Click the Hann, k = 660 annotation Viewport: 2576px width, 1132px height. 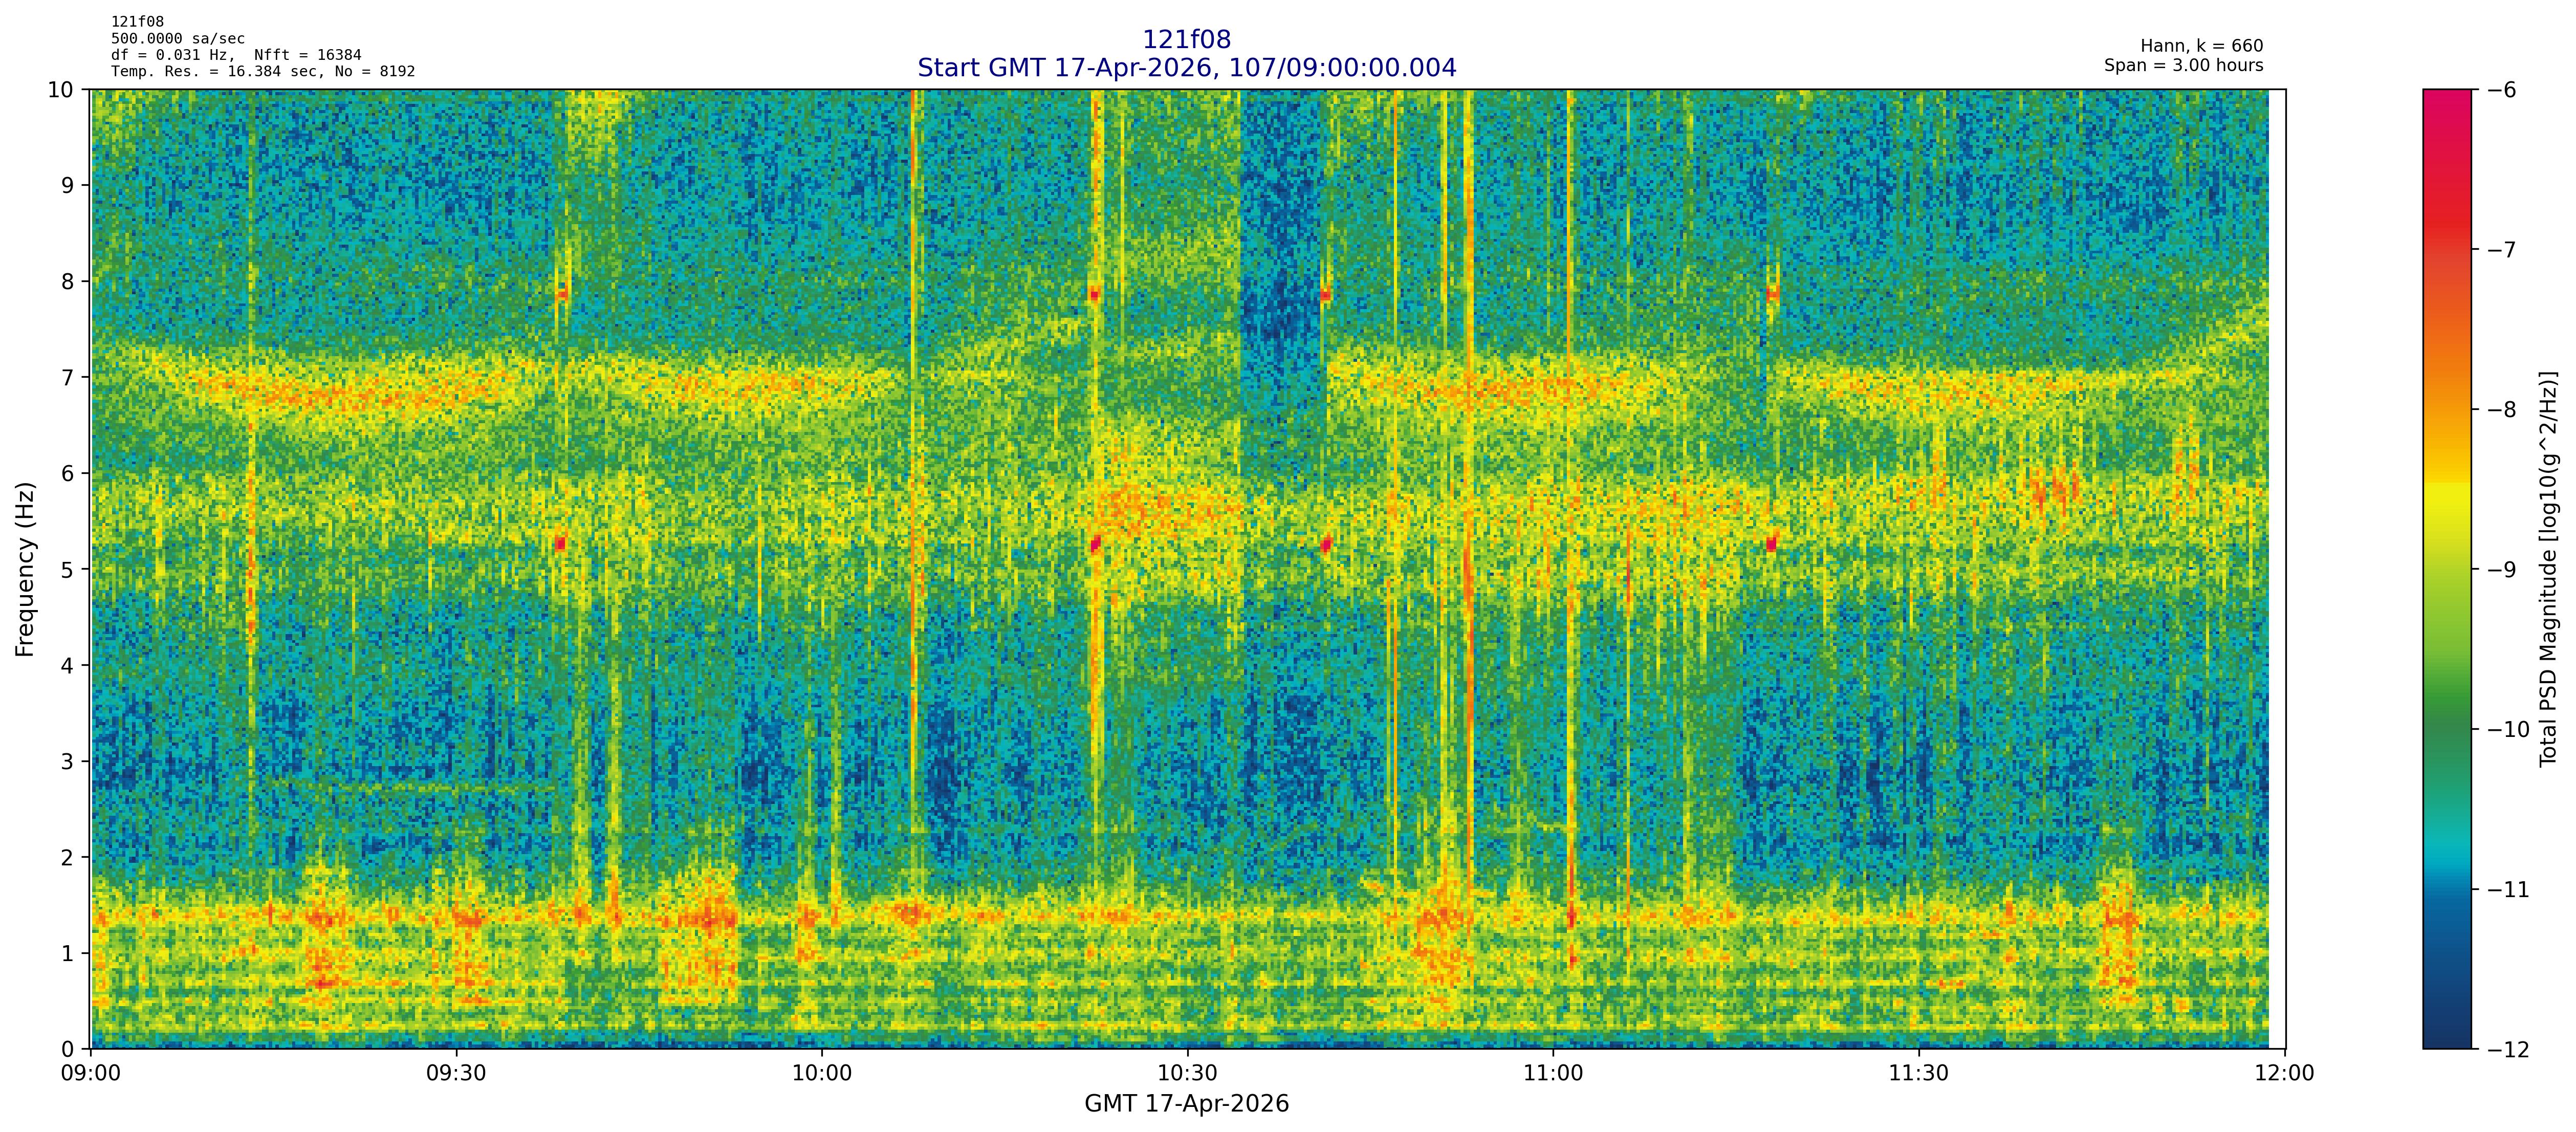(2201, 46)
